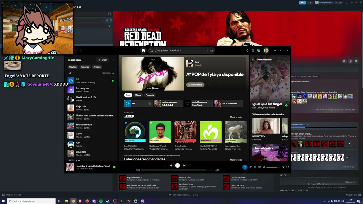The image size is (363, 204).
Task: Go to Spotify Home via house icon
Action: pyautogui.click(x=143, y=50)
